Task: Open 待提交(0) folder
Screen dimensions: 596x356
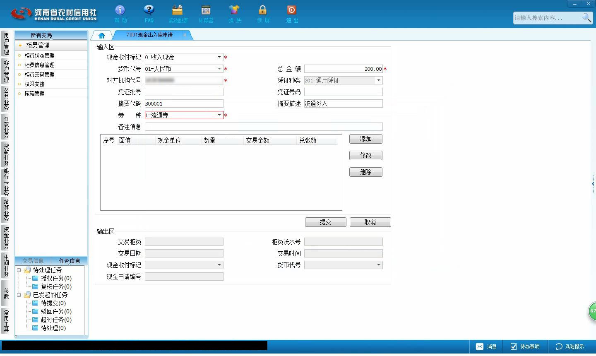Action: point(49,303)
